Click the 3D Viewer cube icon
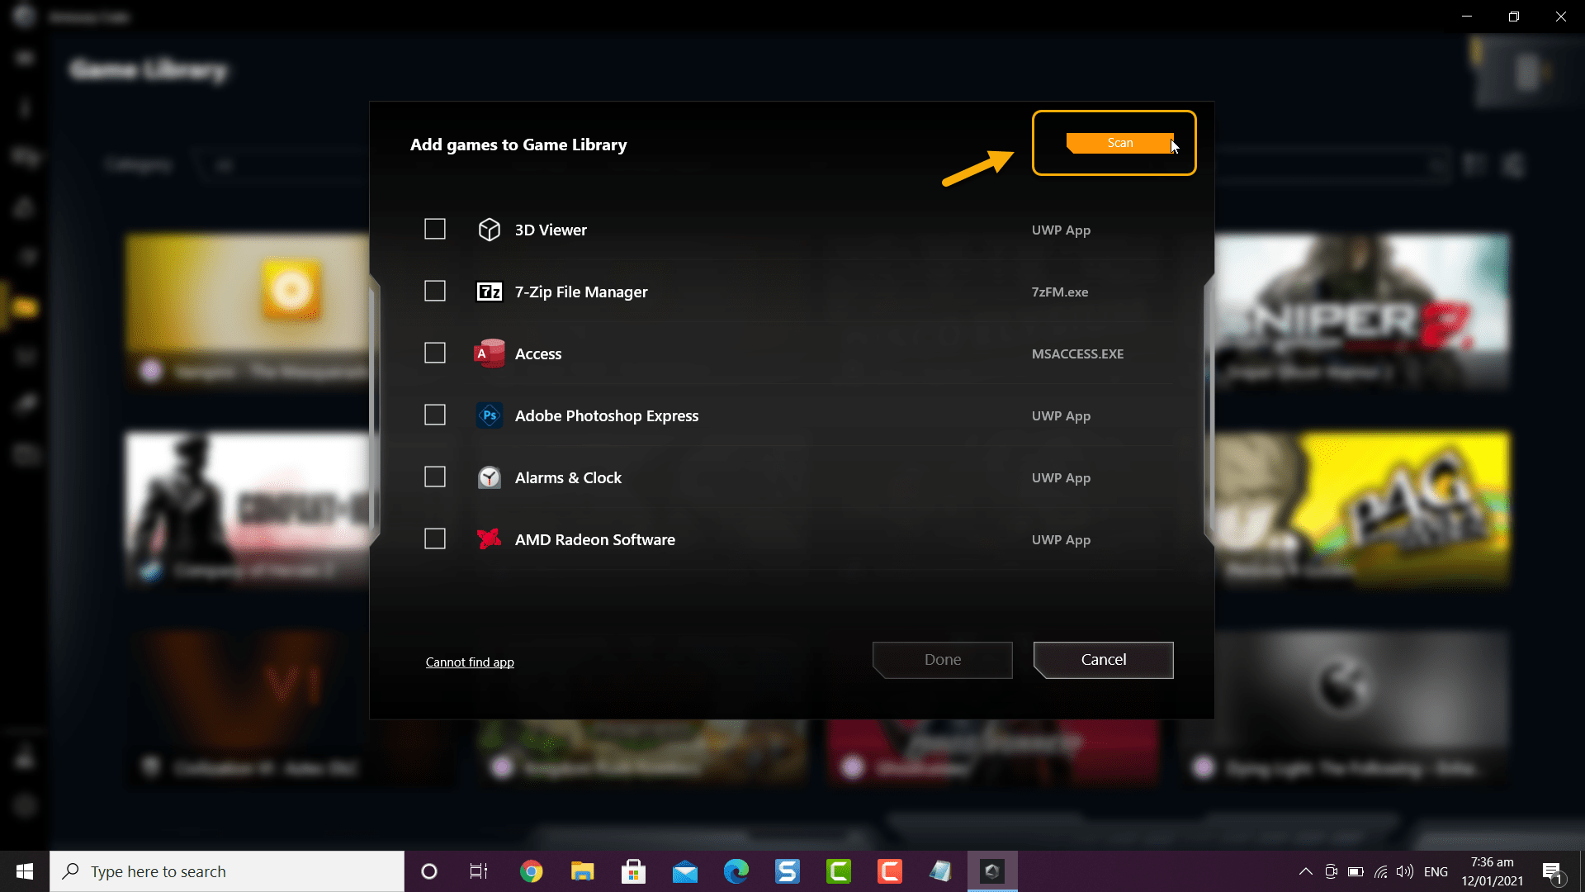 489,230
